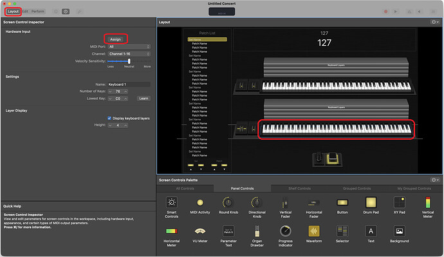This screenshot has height=257, width=444.
Task: Toggle Display keyboard layers checkbox
Action: click(109, 118)
